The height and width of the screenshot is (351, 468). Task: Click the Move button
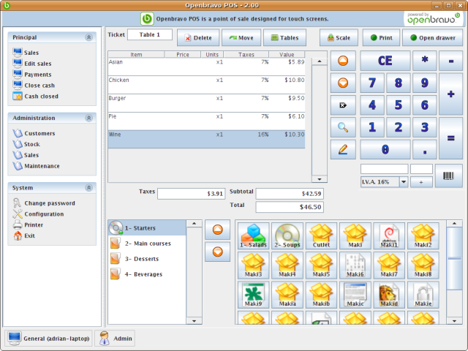tap(241, 37)
